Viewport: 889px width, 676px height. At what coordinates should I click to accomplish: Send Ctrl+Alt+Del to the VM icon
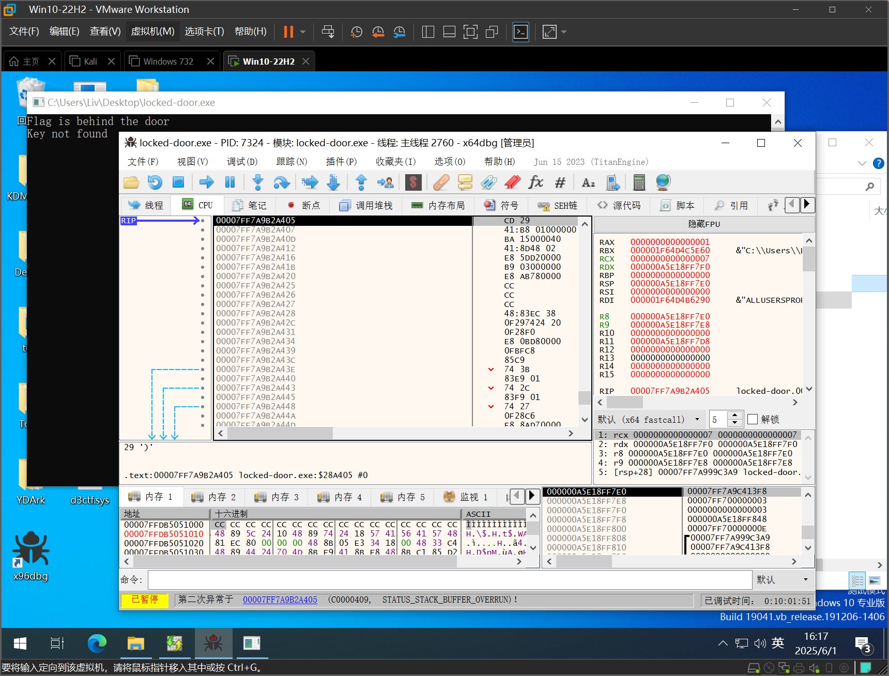pyautogui.click(x=328, y=32)
